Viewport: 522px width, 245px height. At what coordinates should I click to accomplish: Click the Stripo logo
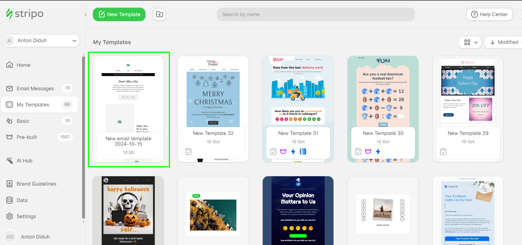[x=25, y=14]
